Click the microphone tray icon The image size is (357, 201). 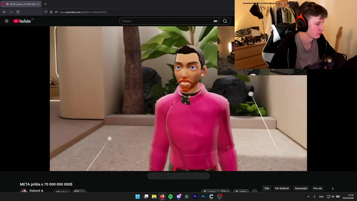(314, 197)
